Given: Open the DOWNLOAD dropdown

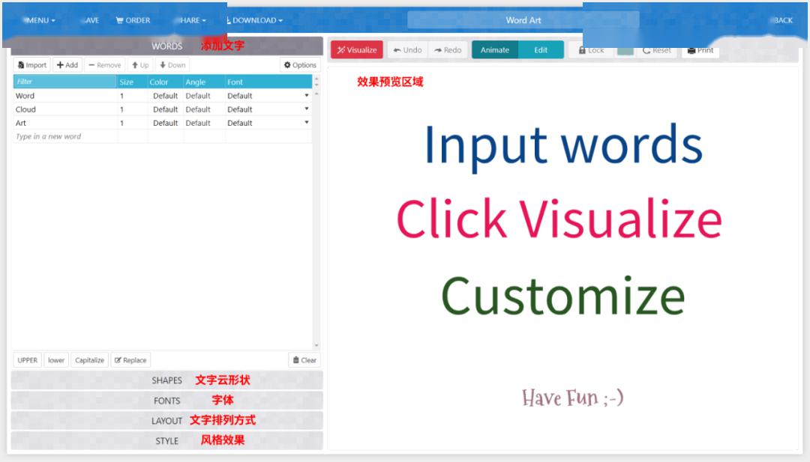Looking at the screenshot, I should point(255,20).
